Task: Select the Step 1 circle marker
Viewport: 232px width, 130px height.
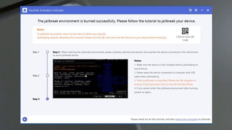Action: (47, 52)
